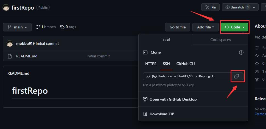Open Initial commit message beside mobbu919
The image size is (266, 129).
[x=47, y=43]
